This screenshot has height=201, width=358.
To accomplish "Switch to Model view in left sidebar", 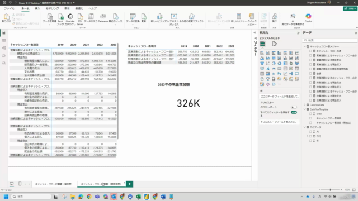I will click(x=4, y=48).
